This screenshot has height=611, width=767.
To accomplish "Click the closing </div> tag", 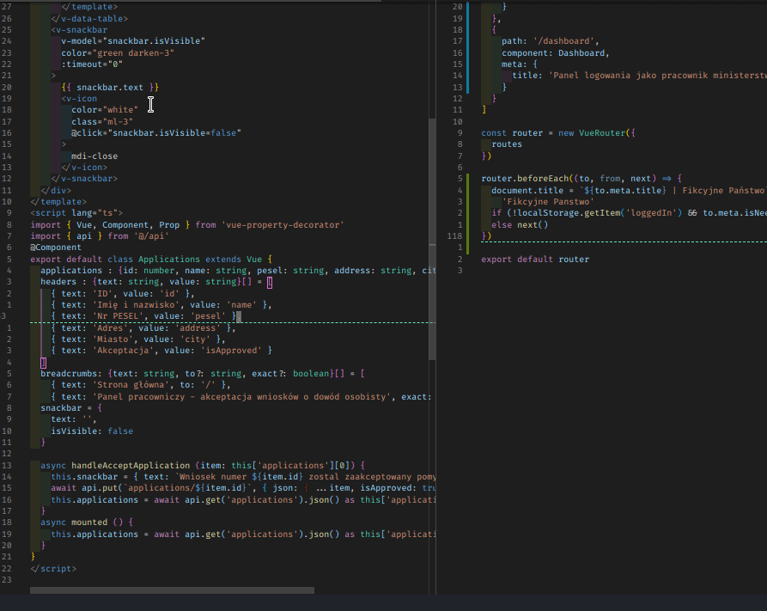I will click(56, 191).
